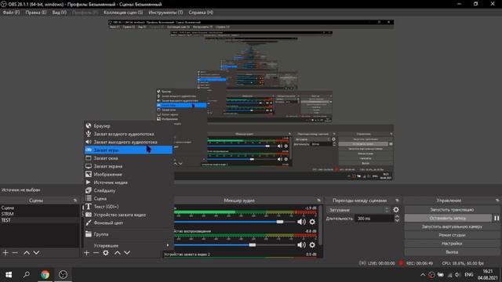Move the source down
The image size is (502, 282).
pos(127,252)
